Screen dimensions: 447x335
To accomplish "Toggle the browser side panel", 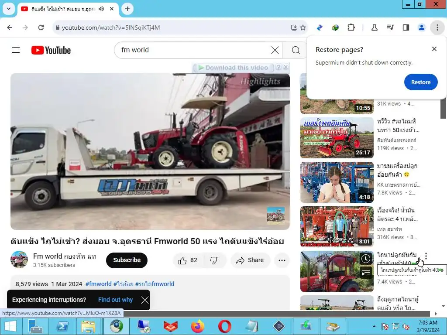I will tap(406, 27).
